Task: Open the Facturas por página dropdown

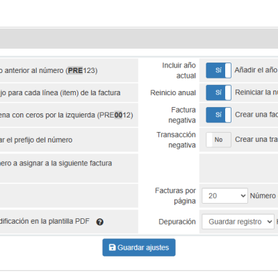Action: (224, 196)
